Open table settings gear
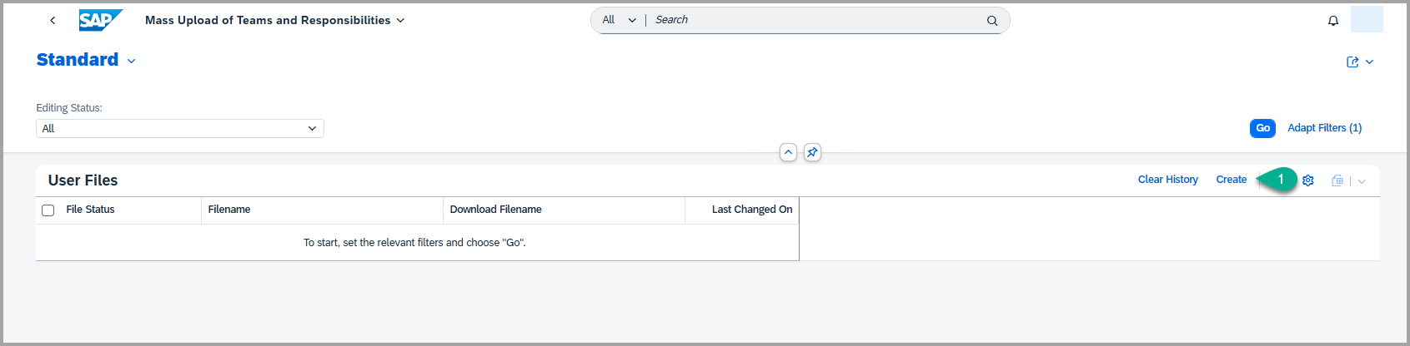 pos(1308,180)
